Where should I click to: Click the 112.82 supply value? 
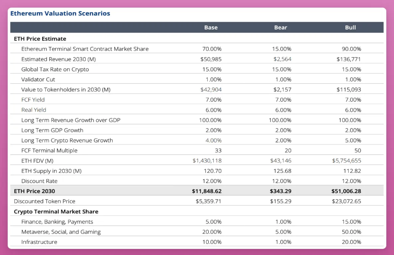point(352,171)
